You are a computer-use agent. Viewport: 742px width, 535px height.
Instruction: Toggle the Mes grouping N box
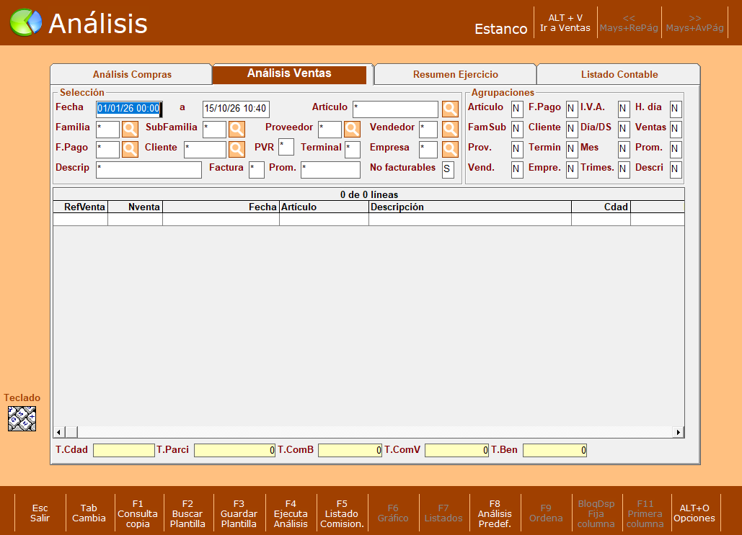(624, 149)
